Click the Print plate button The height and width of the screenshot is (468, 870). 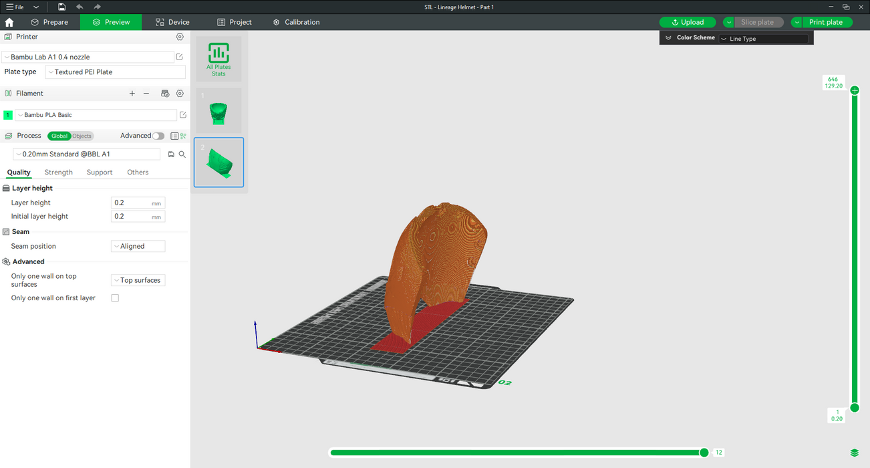[826, 22]
